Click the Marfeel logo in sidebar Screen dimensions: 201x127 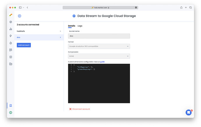pos(11,15)
